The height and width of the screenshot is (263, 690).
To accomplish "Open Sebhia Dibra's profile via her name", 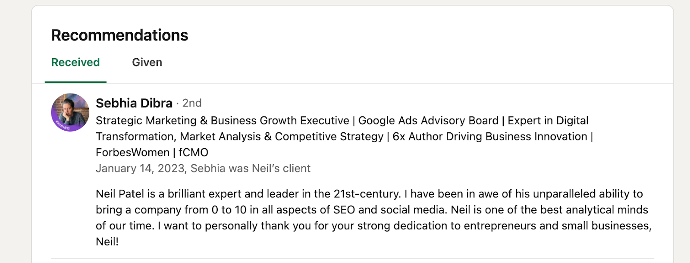I will pyautogui.click(x=135, y=103).
